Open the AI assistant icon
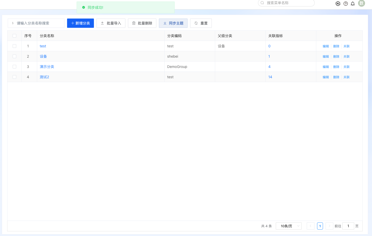The image size is (372, 236). (338, 4)
